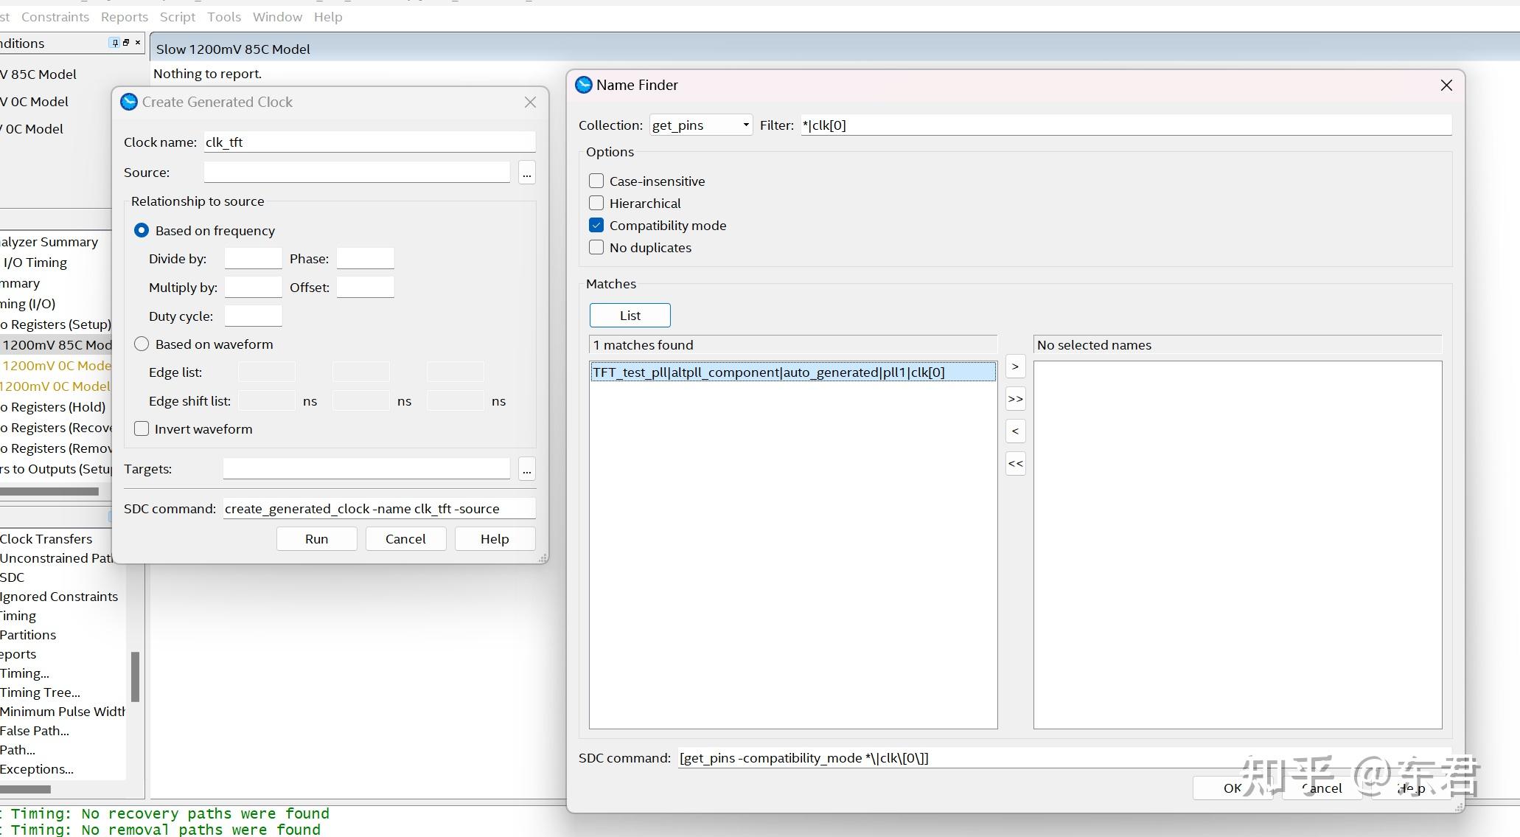Float the conditions panel window
The image size is (1520, 837).
pyautogui.click(x=126, y=43)
